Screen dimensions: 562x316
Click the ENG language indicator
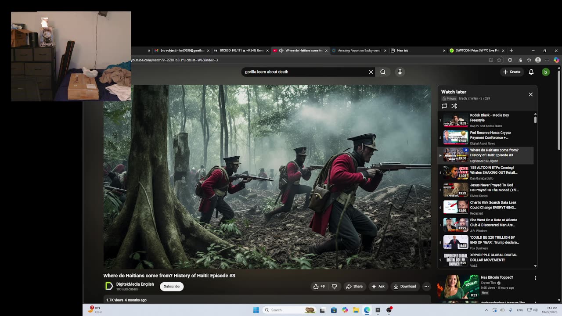coord(520,310)
